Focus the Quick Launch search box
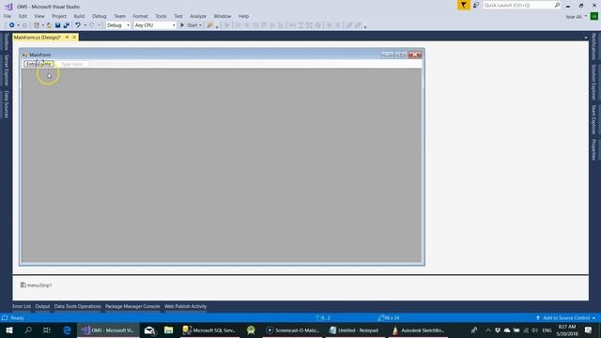This screenshot has height=338, width=601. (518, 5)
